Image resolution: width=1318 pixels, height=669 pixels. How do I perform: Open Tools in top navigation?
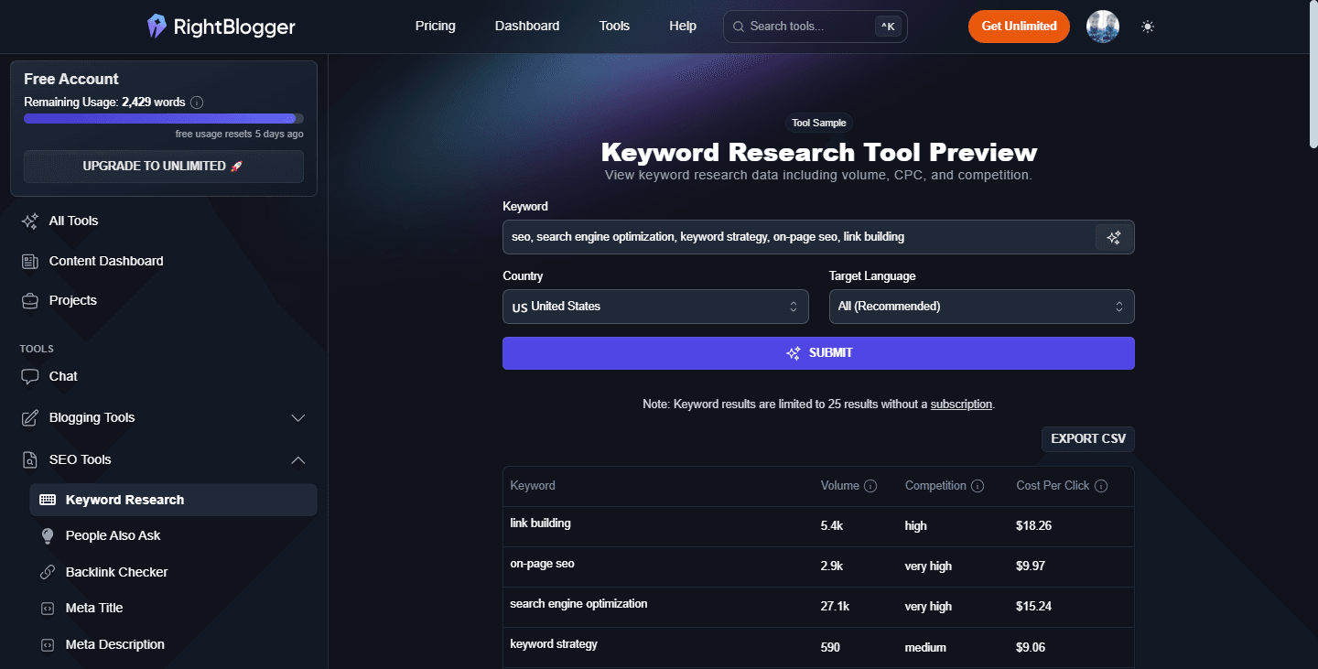point(614,26)
